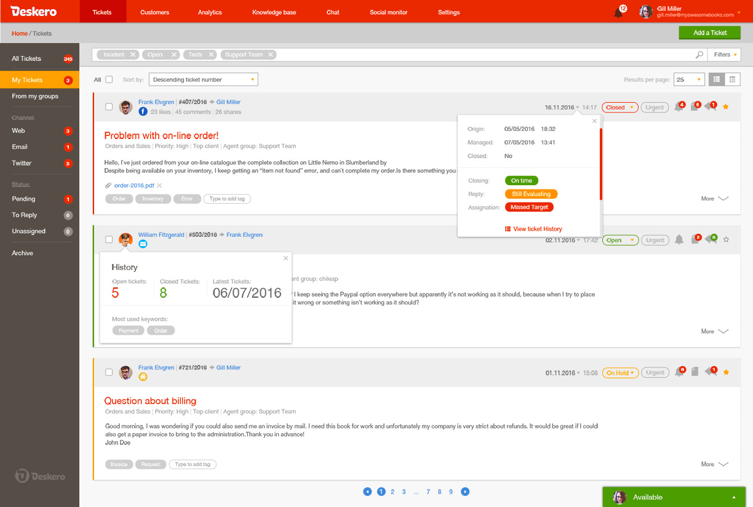Click the red scrollbar in timing popup
This screenshot has height=507, width=753.
(x=600, y=164)
